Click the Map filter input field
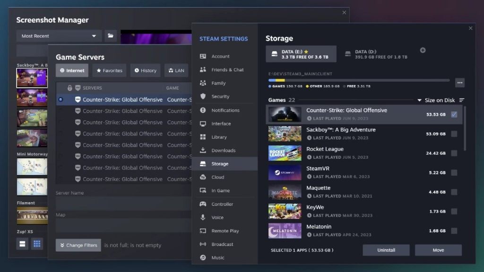Viewport: 484px width, 272px height. click(x=123, y=225)
